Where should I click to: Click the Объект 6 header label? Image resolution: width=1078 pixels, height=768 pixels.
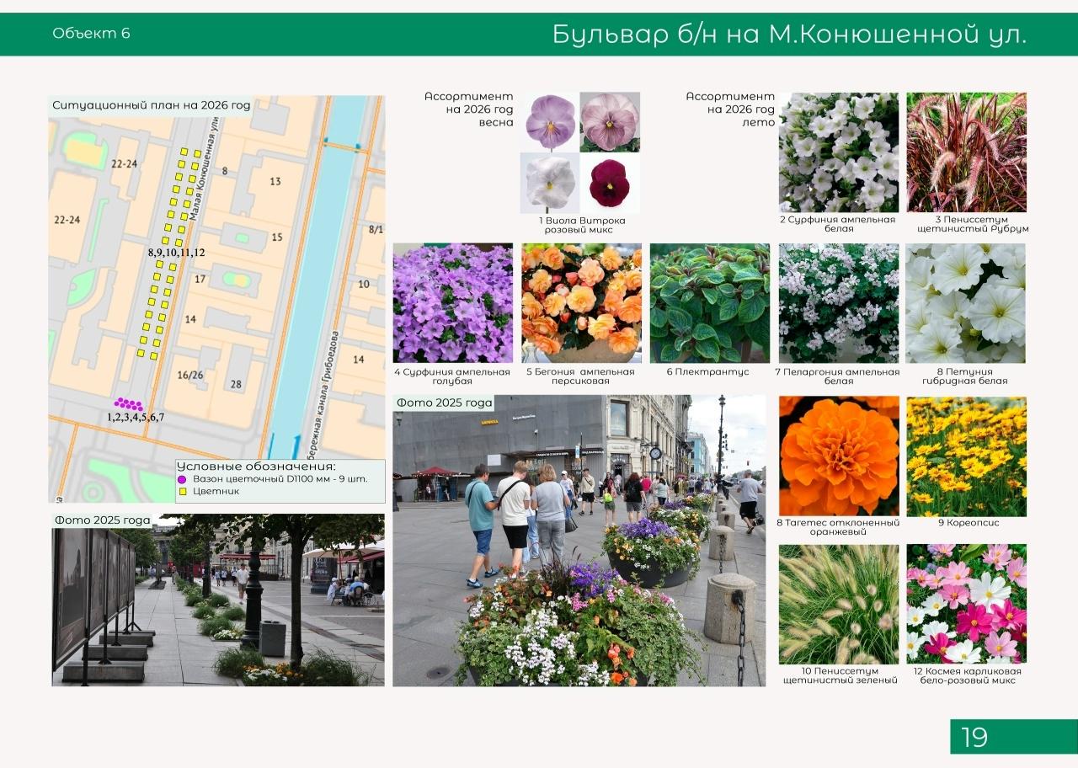[91, 34]
